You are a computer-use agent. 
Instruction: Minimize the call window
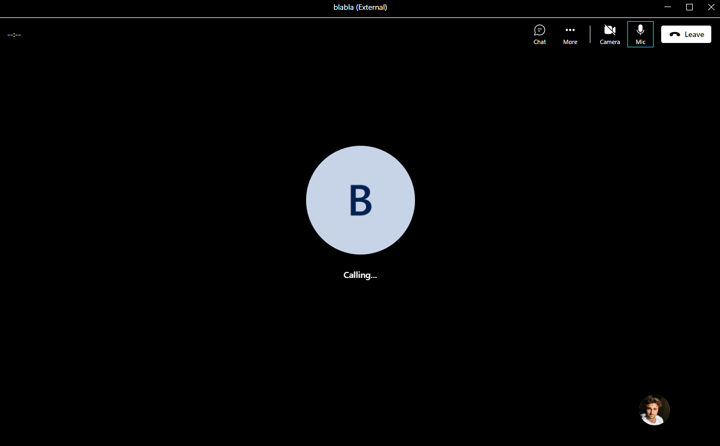click(x=668, y=7)
